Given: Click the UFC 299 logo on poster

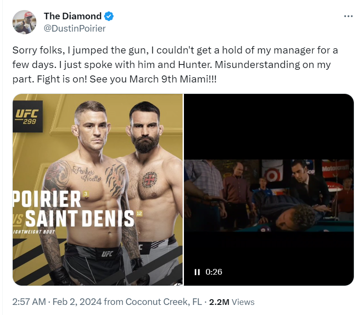Looking at the screenshot, I should coord(27,117).
